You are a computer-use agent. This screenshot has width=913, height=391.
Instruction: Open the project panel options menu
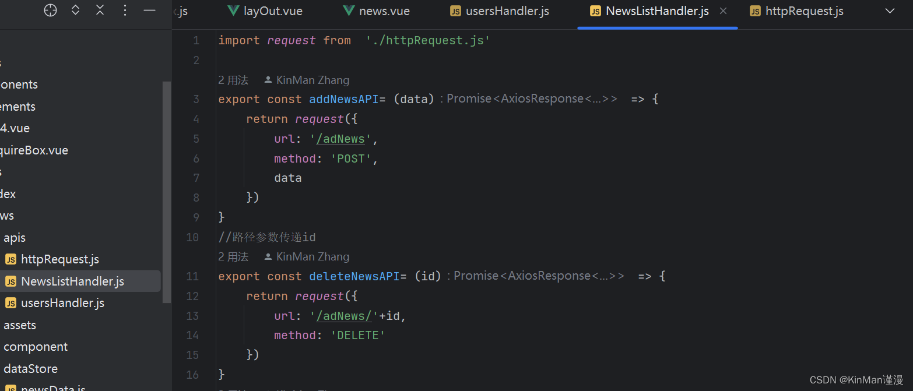click(x=125, y=10)
